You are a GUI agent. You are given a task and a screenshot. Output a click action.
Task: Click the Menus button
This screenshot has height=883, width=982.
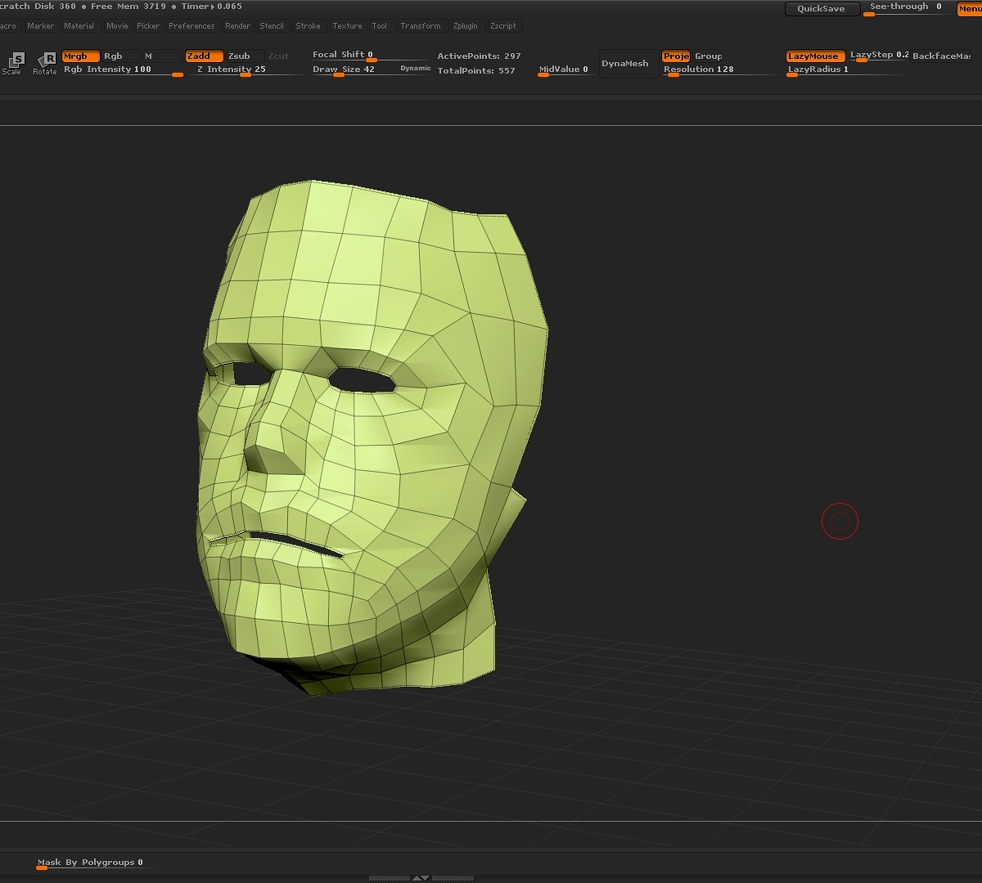[970, 9]
